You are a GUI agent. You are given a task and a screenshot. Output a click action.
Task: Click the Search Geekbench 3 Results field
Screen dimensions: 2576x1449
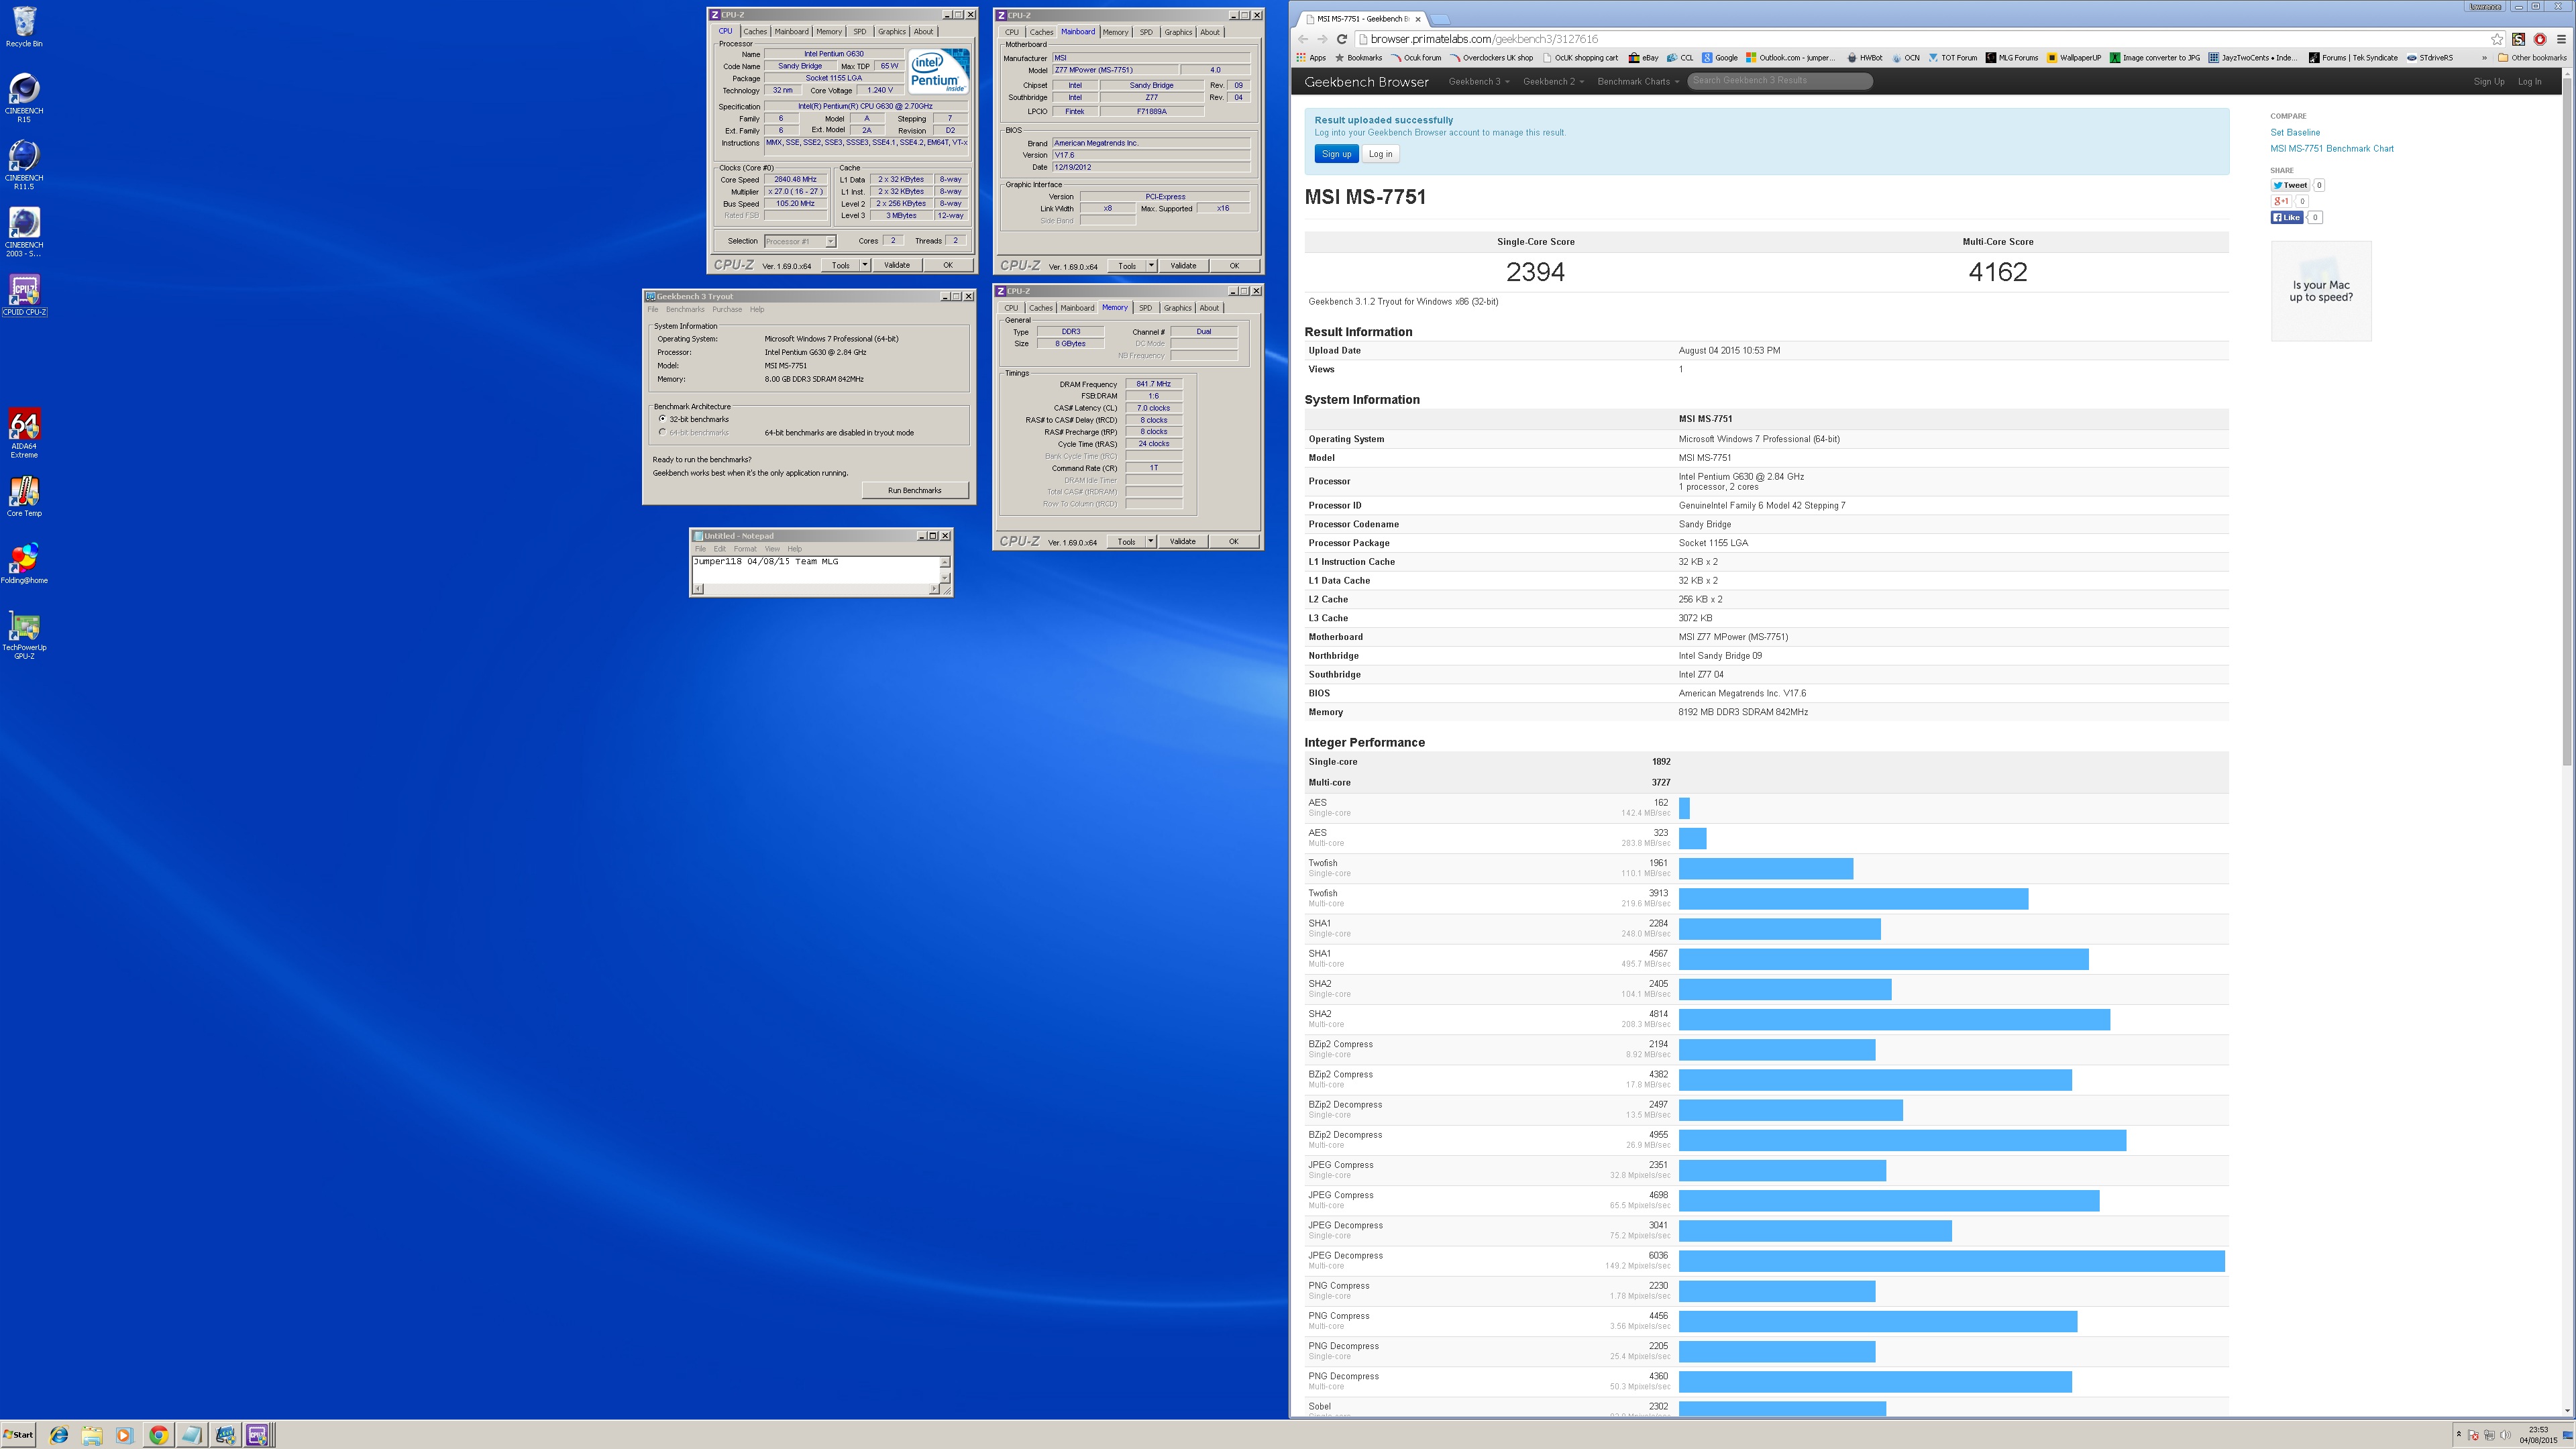tap(1780, 81)
